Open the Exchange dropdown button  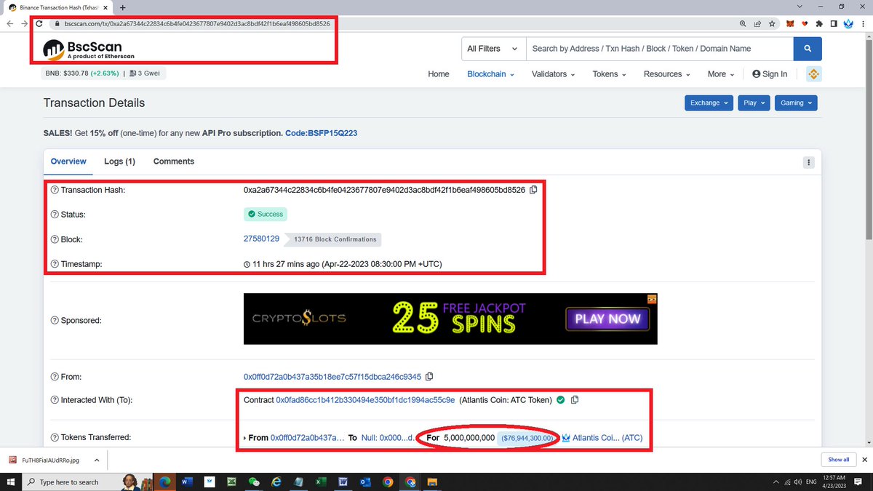point(709,103)
